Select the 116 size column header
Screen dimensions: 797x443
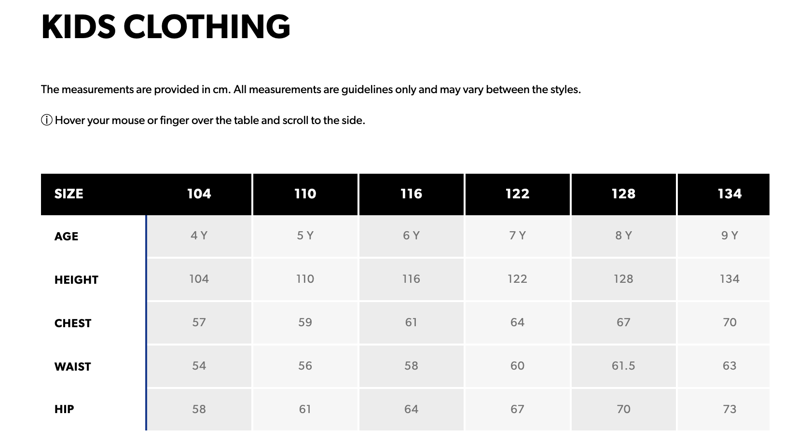411,194
